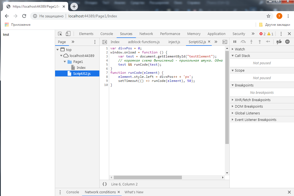The image size is (294, 196).
Task: Close the ScriptJS2.js editor tab
Action: click(209, 42)
